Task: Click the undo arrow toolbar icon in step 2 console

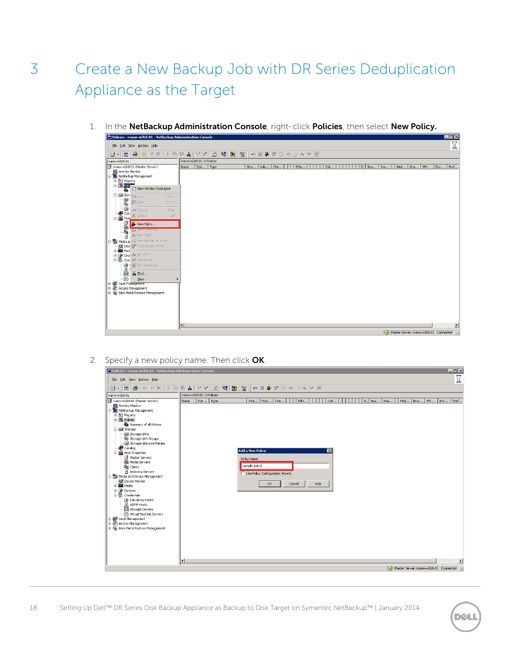Action: coord(255,388)
